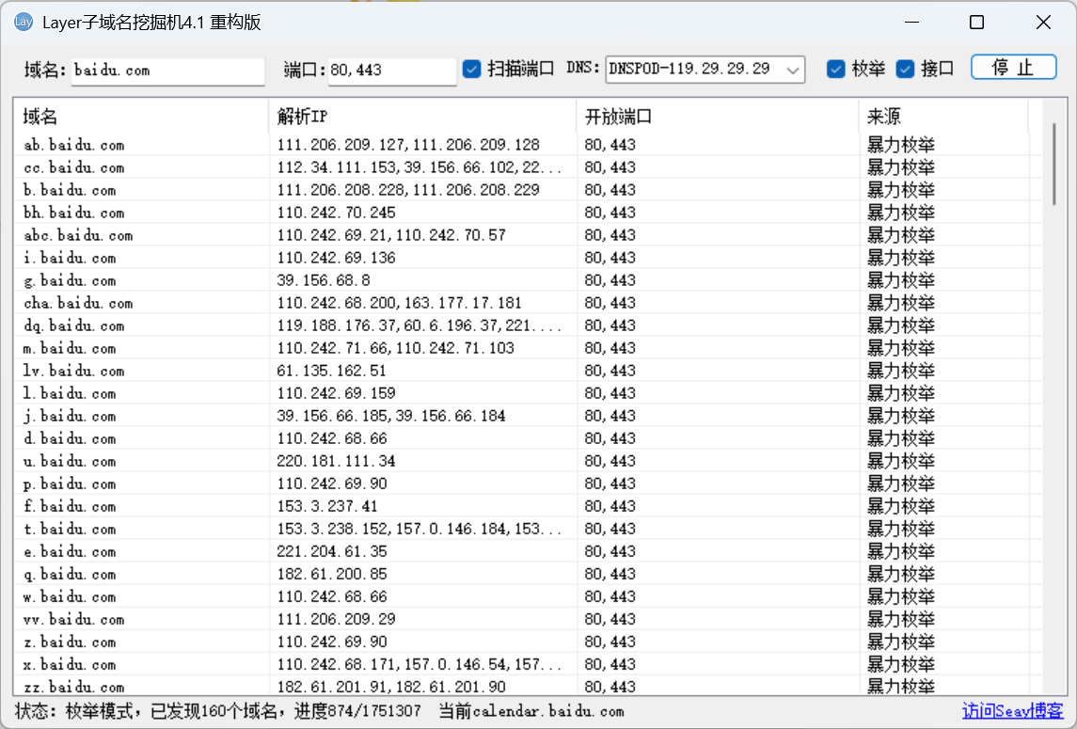Select row i.baidu.com

(528, 258)
